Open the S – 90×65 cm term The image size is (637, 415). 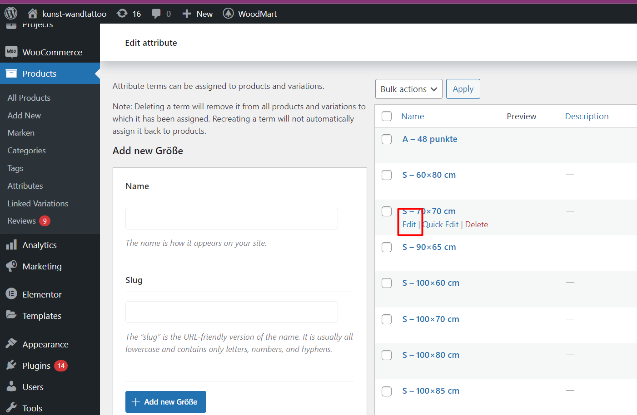(429, 247)
